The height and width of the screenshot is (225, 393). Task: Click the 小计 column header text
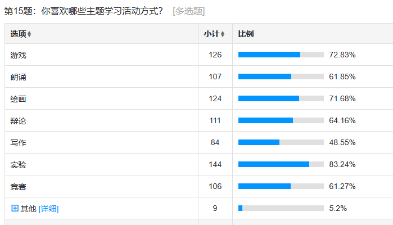coord(211,34)
